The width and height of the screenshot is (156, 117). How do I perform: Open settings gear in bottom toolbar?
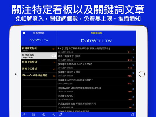[x=44, y=115]
